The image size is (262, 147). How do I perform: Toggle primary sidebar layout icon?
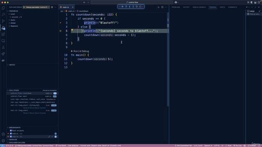[x=252, y=2]
